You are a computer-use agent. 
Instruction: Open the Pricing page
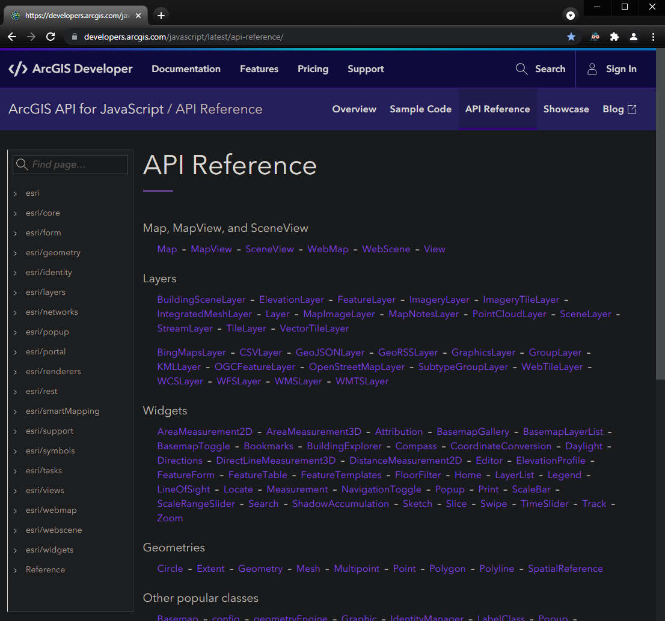313,68
